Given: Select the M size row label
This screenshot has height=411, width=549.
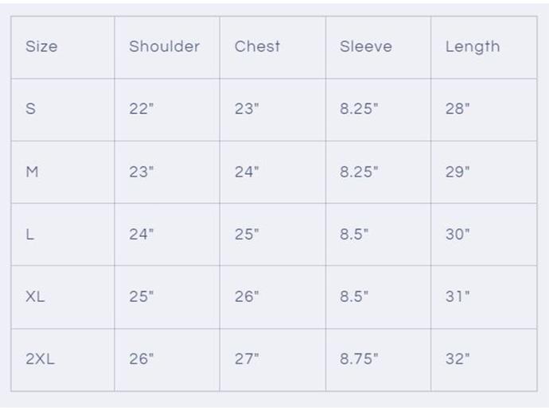Looking at the screenshot, I should [32, 172].
